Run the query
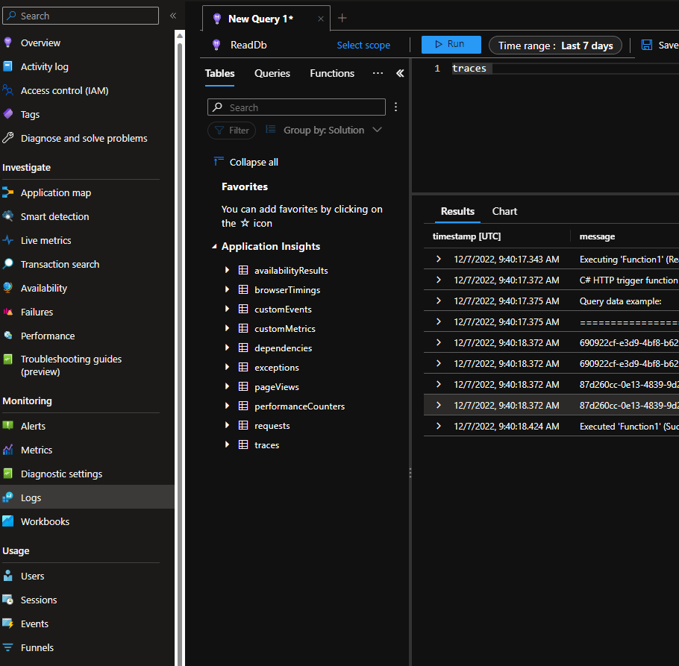Image resolution: width=679 pixels, height=666 pixels. pyautogui.click(x=451, y=44)
